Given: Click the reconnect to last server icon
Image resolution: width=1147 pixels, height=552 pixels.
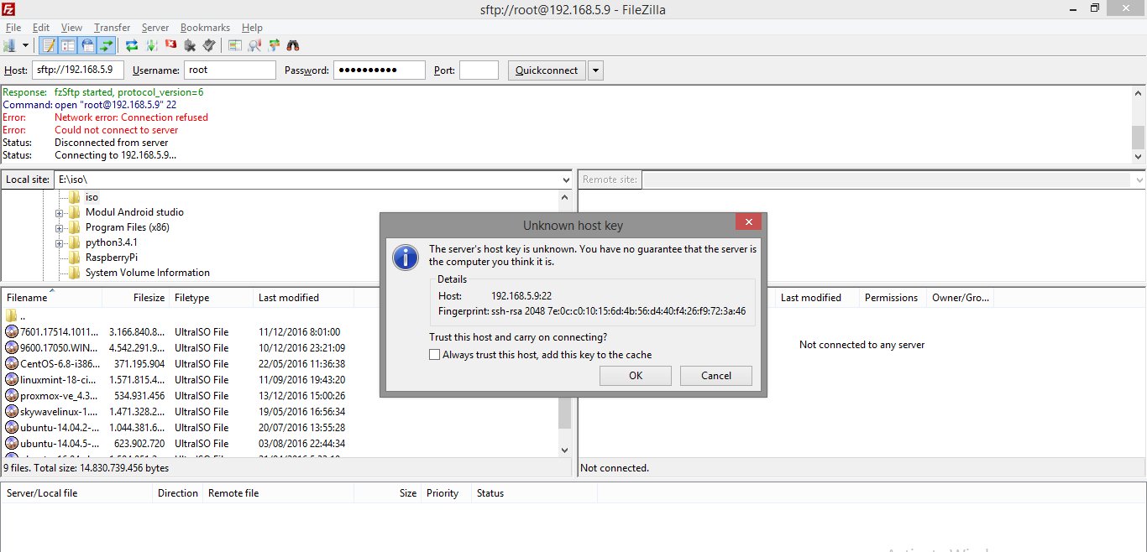Looking at the screenshot, I should point(209,45).
